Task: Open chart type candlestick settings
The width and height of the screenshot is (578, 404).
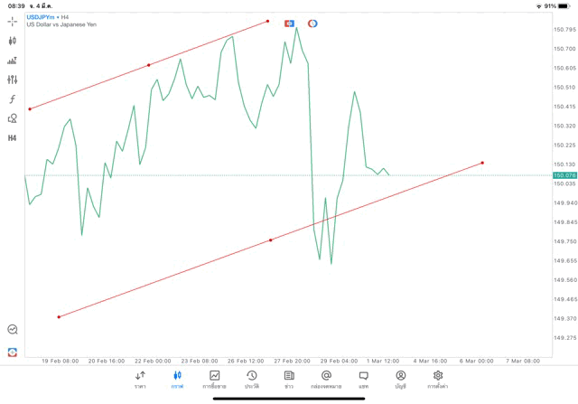Action: coord(13,41)
